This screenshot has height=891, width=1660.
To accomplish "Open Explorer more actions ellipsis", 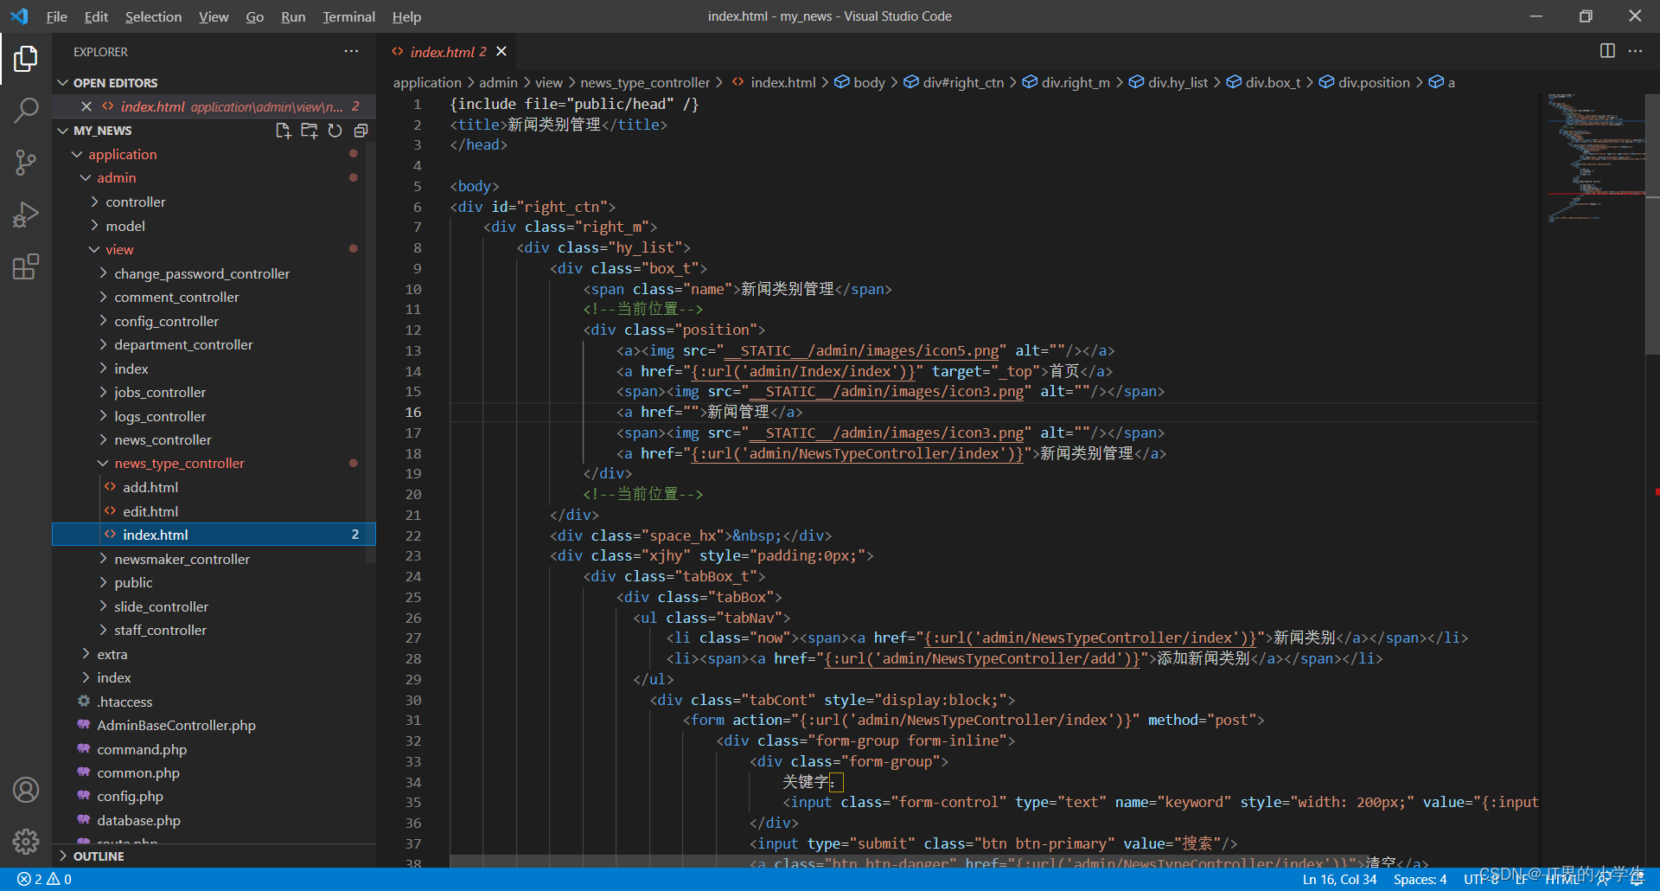I will point(351,52).
